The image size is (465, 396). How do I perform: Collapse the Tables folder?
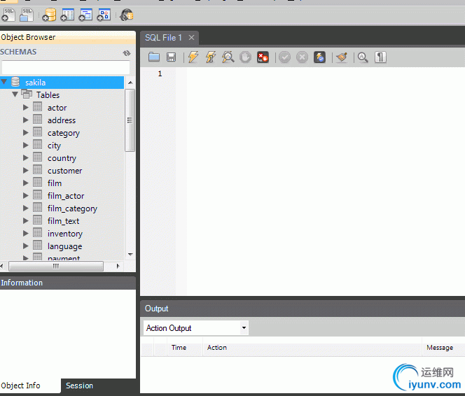click(x=15, y=94)
